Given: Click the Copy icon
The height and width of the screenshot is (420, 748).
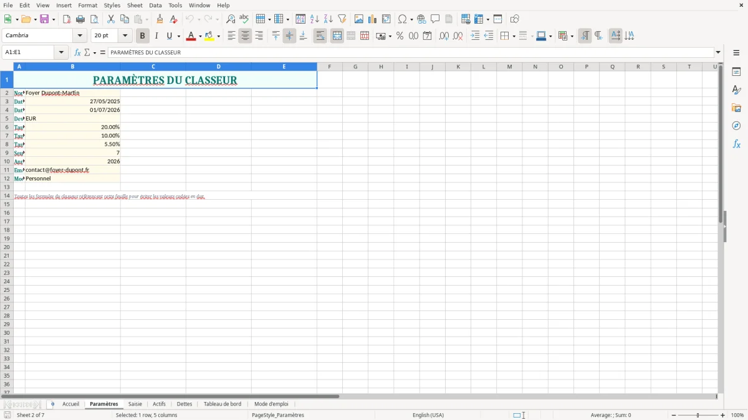Looking at the screenshot, I should (125, 19).
